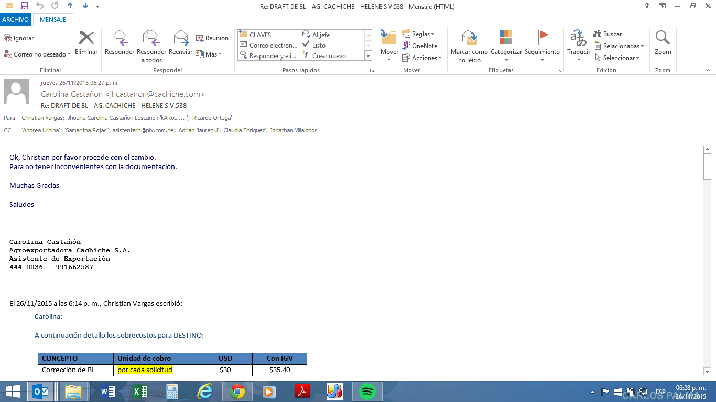Viewport: 716px width, 402px height.
Task: Select the Al jefe quick step
Action: click(317, 35)
